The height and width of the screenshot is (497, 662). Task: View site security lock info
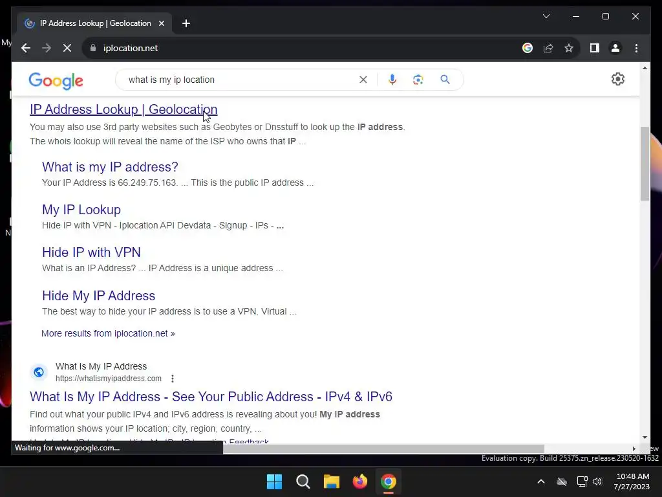pyautogui.click(x=93, y=48)
